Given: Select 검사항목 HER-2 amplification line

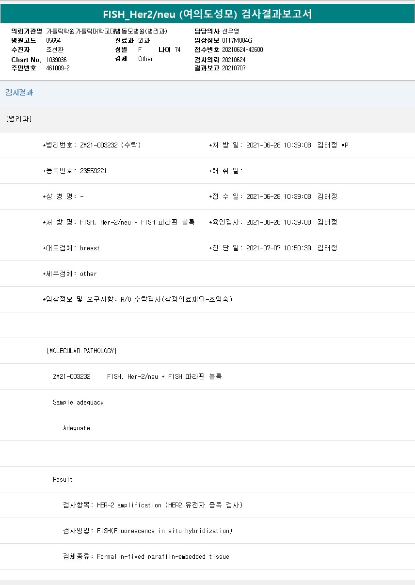Looking at the screenshot, I should point(153,505).
